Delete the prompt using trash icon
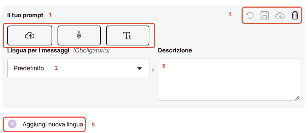The height and width of the screenshot is (133, 308). 295,16
